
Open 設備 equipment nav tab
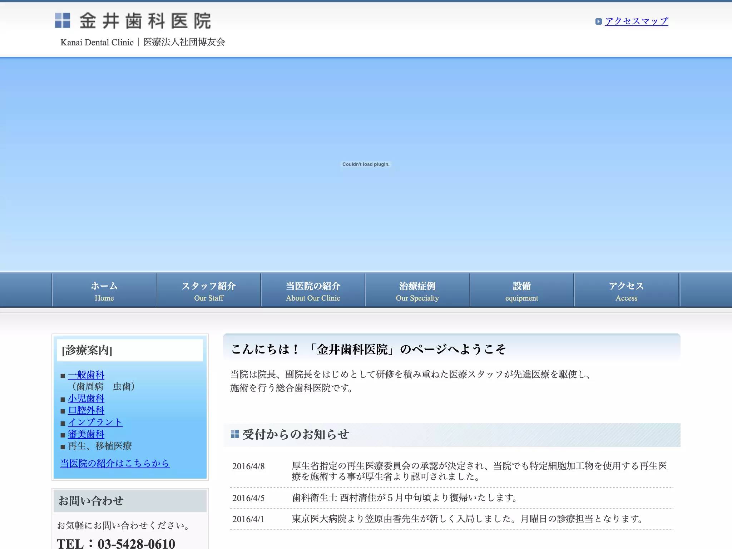coord(521,290)
